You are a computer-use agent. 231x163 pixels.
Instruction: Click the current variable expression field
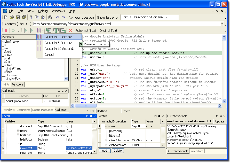point(190,121)
